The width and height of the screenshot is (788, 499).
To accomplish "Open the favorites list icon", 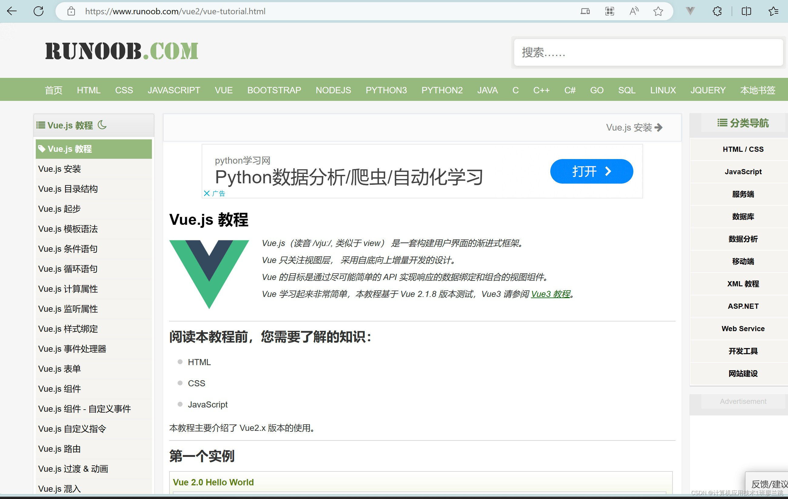I will click(773, 12).
